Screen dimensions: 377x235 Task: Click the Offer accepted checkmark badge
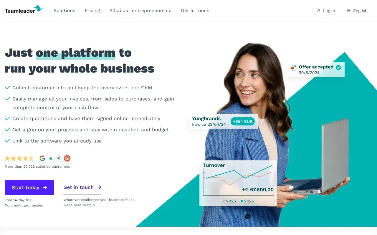coord(338,67)
